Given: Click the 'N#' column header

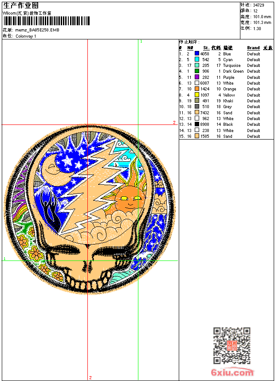Looking at the screenshot, I should (190, 48).
